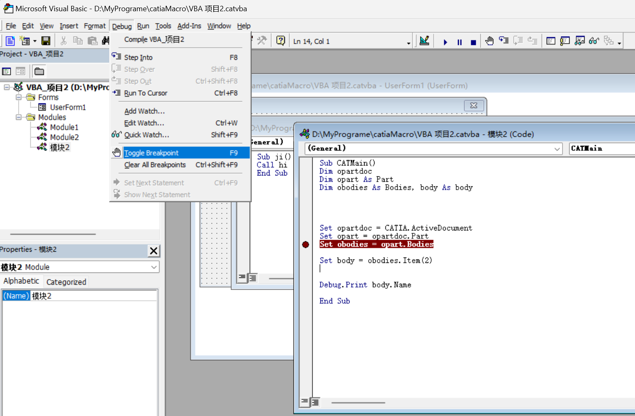Choose Quick Watch... menu entry

point(180,135)
